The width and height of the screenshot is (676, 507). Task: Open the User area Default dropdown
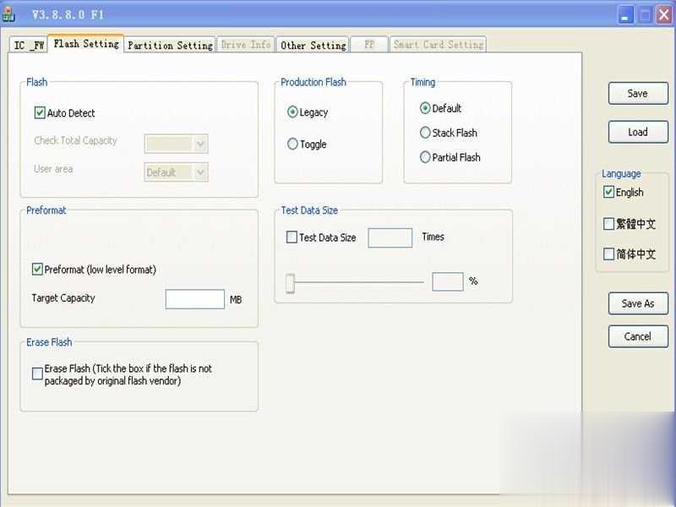click(x=176, y=172)
